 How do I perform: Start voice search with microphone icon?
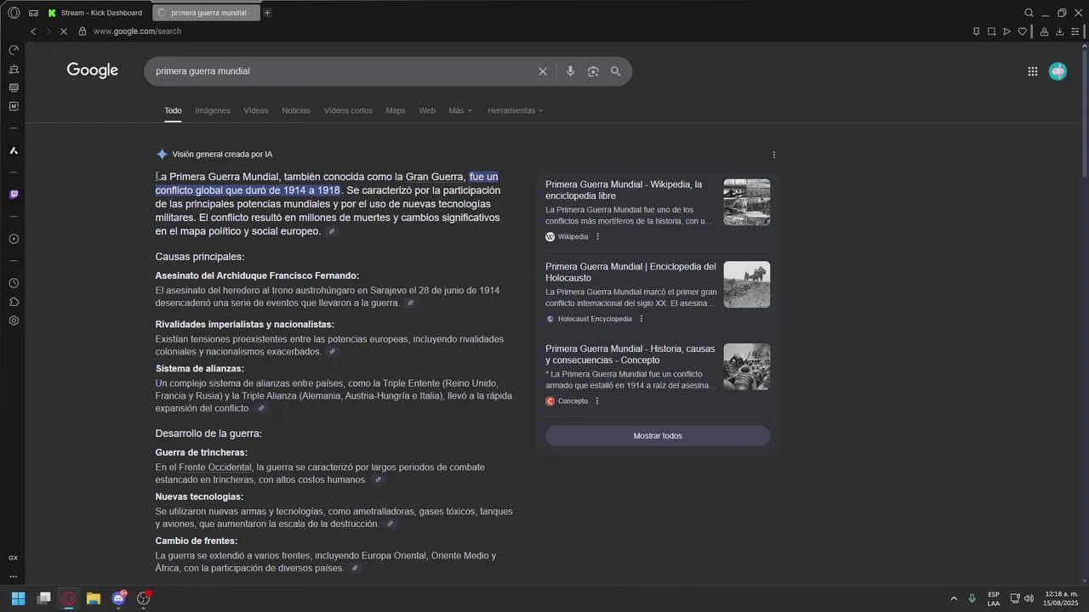(571, 71)
